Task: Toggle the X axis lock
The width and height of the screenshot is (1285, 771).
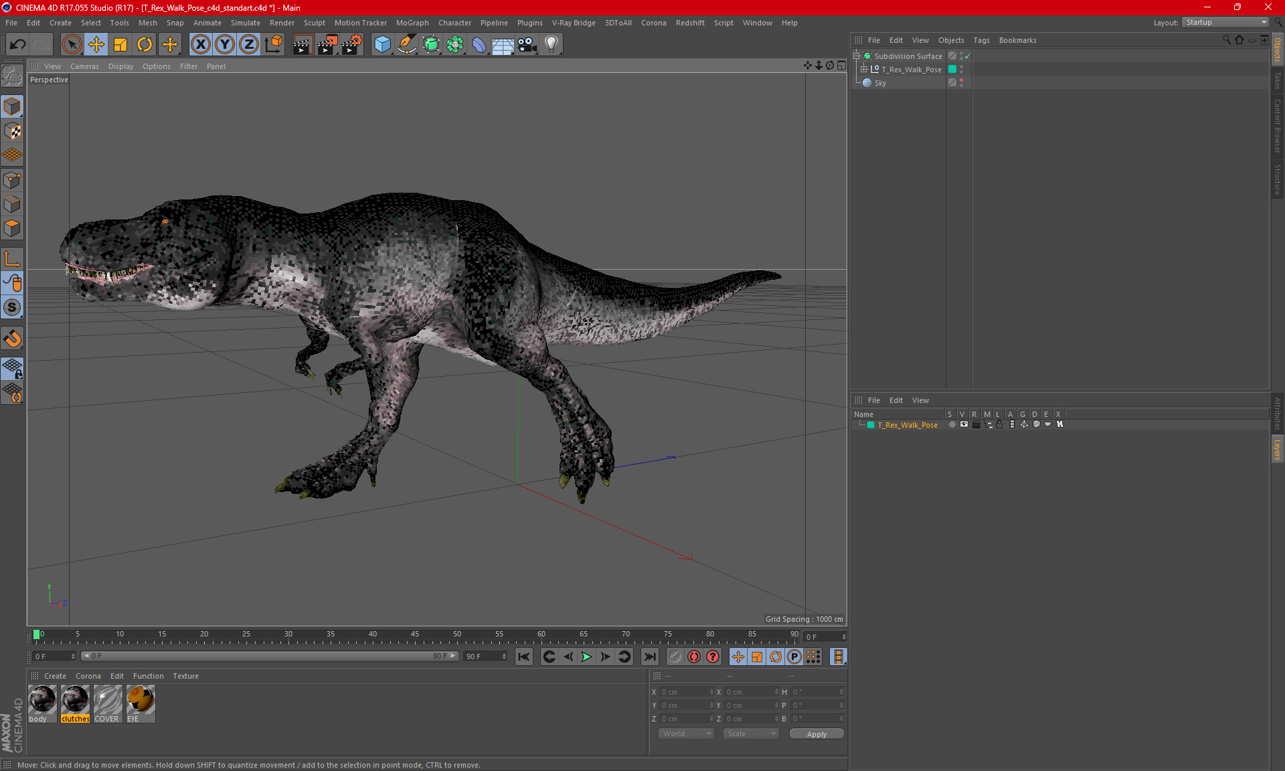Action: [x=200, y=45]
